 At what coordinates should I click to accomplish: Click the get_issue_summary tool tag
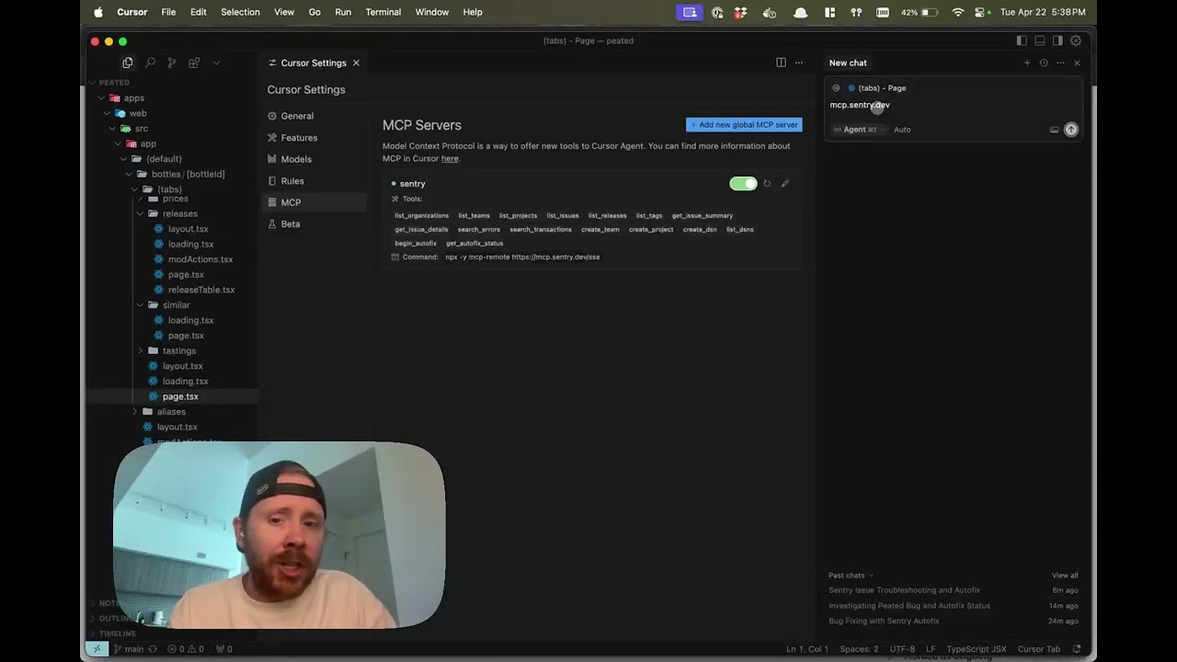[x=703, y=215]
